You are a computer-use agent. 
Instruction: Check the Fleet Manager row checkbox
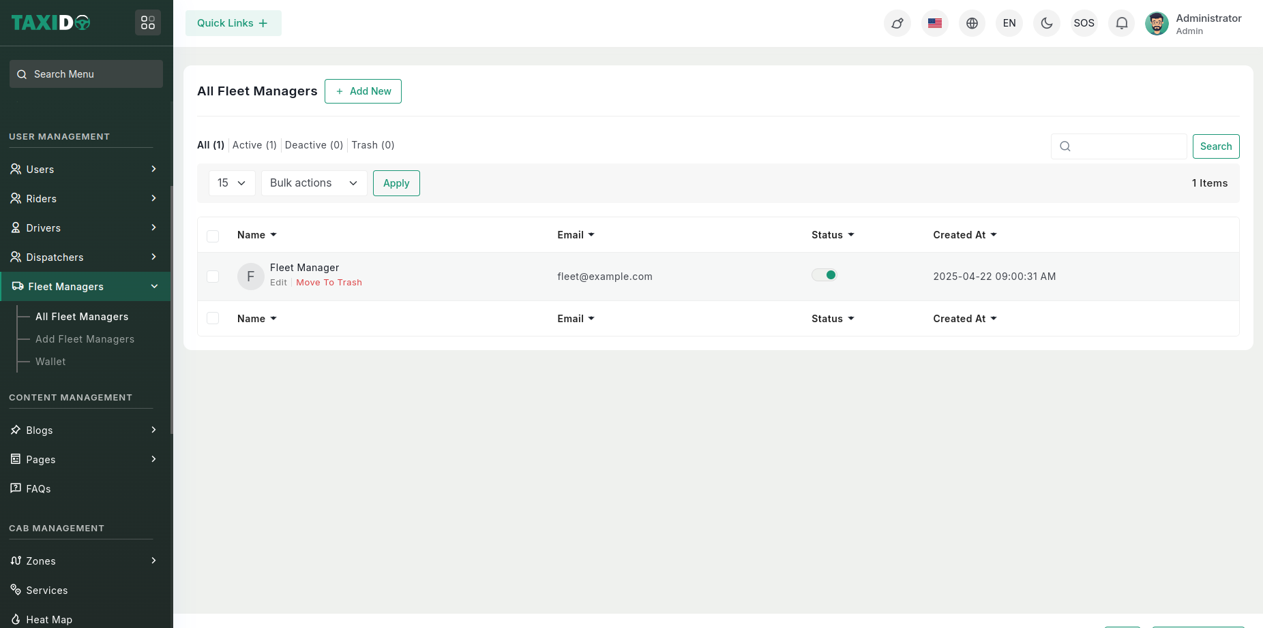(213, 277)
